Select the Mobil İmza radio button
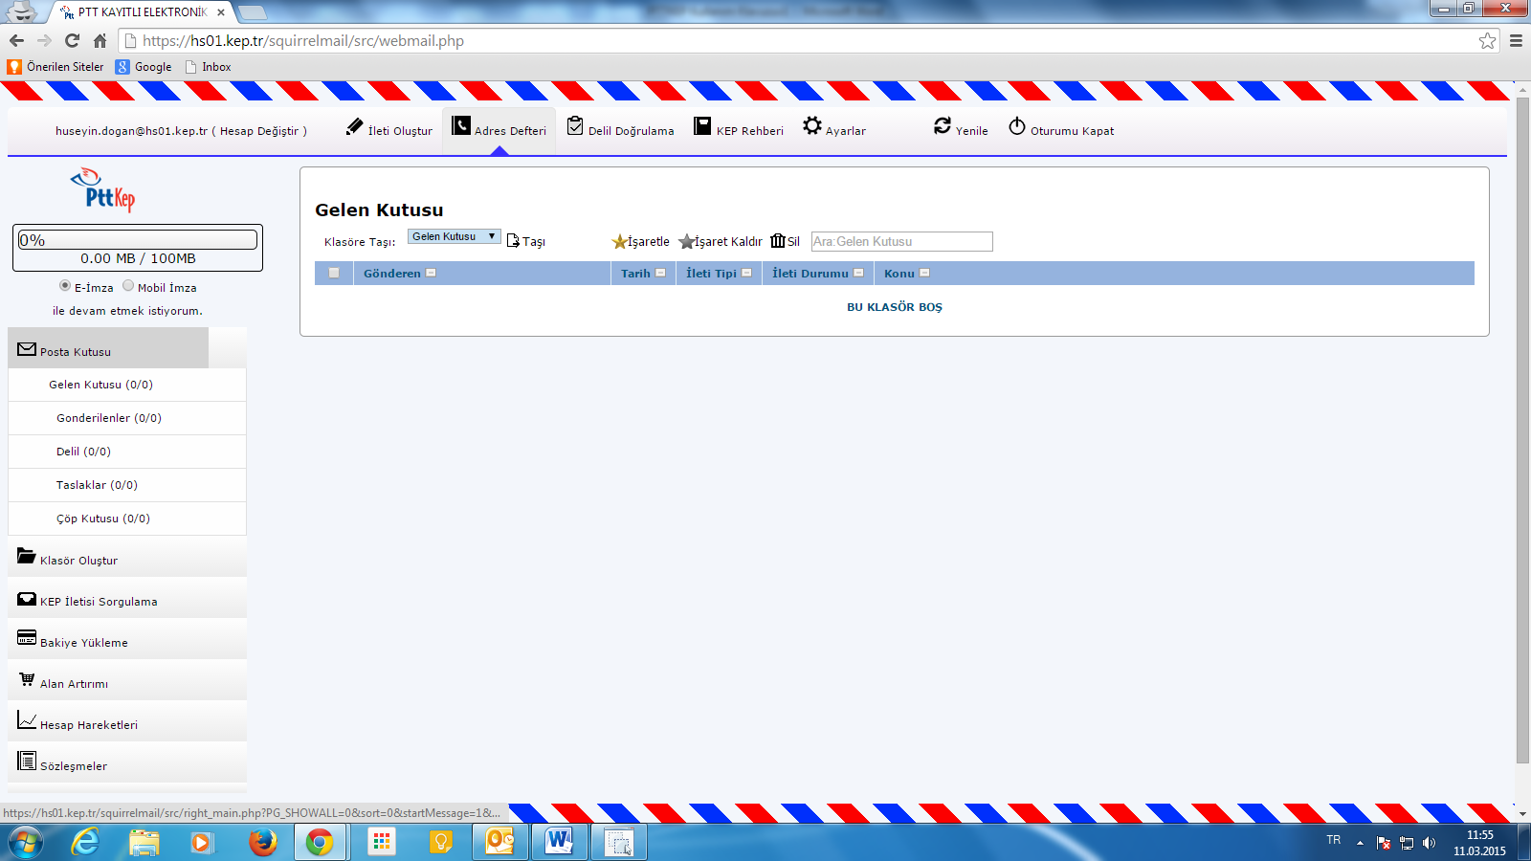The image size is (1531, 861). click(x=128, y=285)
